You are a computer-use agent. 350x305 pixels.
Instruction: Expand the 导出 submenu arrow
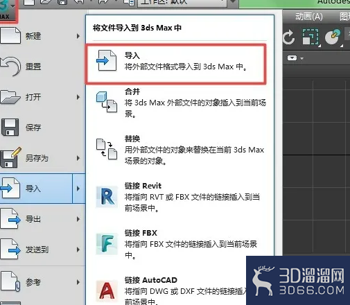pyautogui.click(x=78, y=219)
